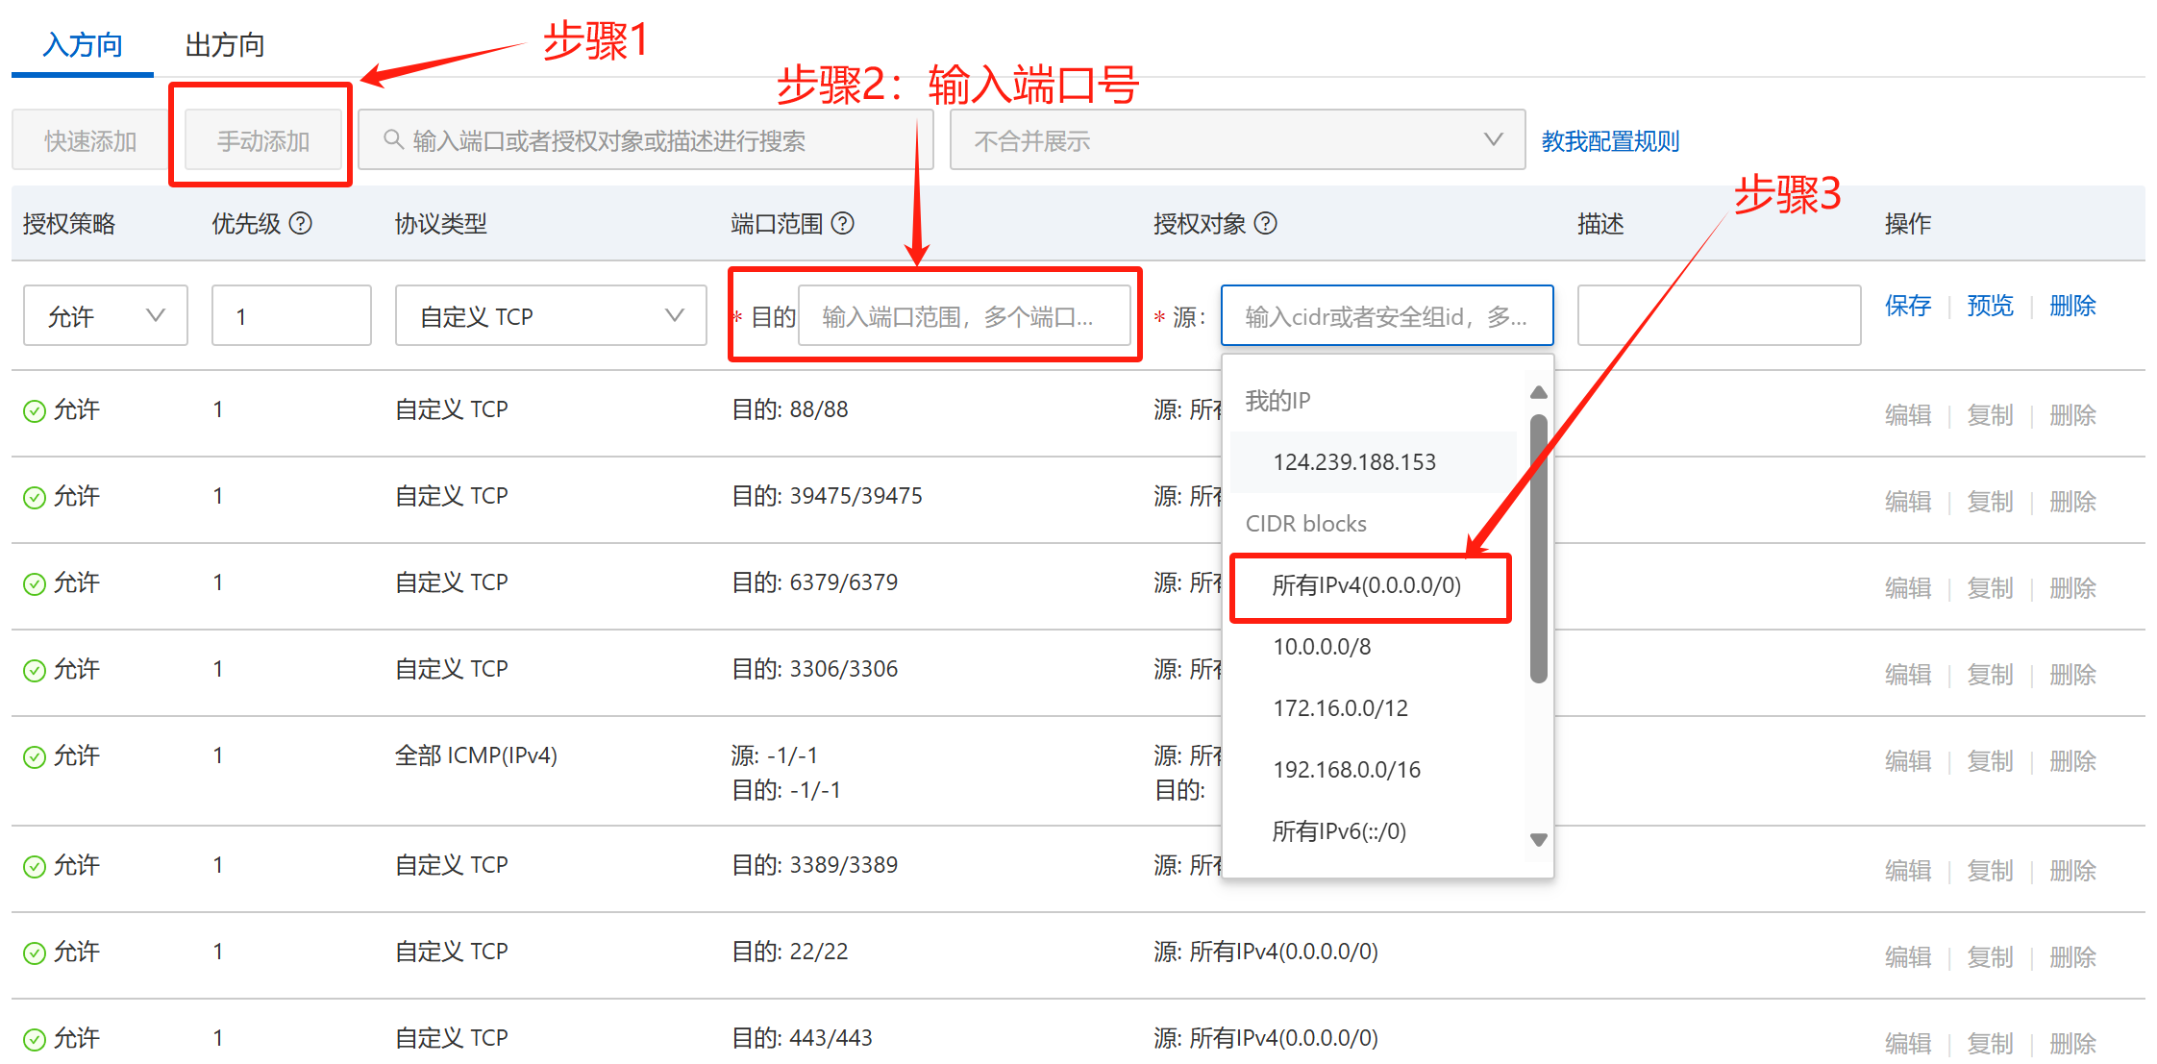Expand the 自定义 TCP protocol dropdown
The image size is (2157, 1064).
(550, 315)
